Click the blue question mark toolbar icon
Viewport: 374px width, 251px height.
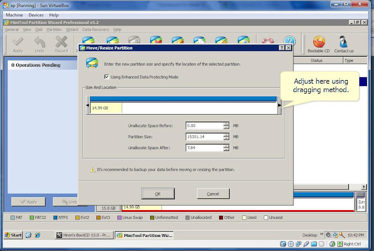pyautogui.click(x=289, y=40)
